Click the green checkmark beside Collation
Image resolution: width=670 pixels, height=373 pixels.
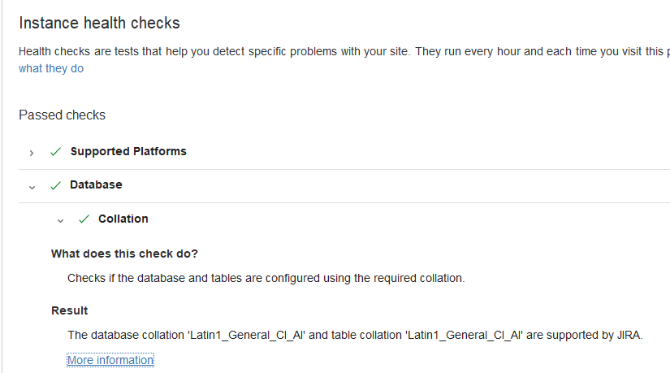(84, 219)
